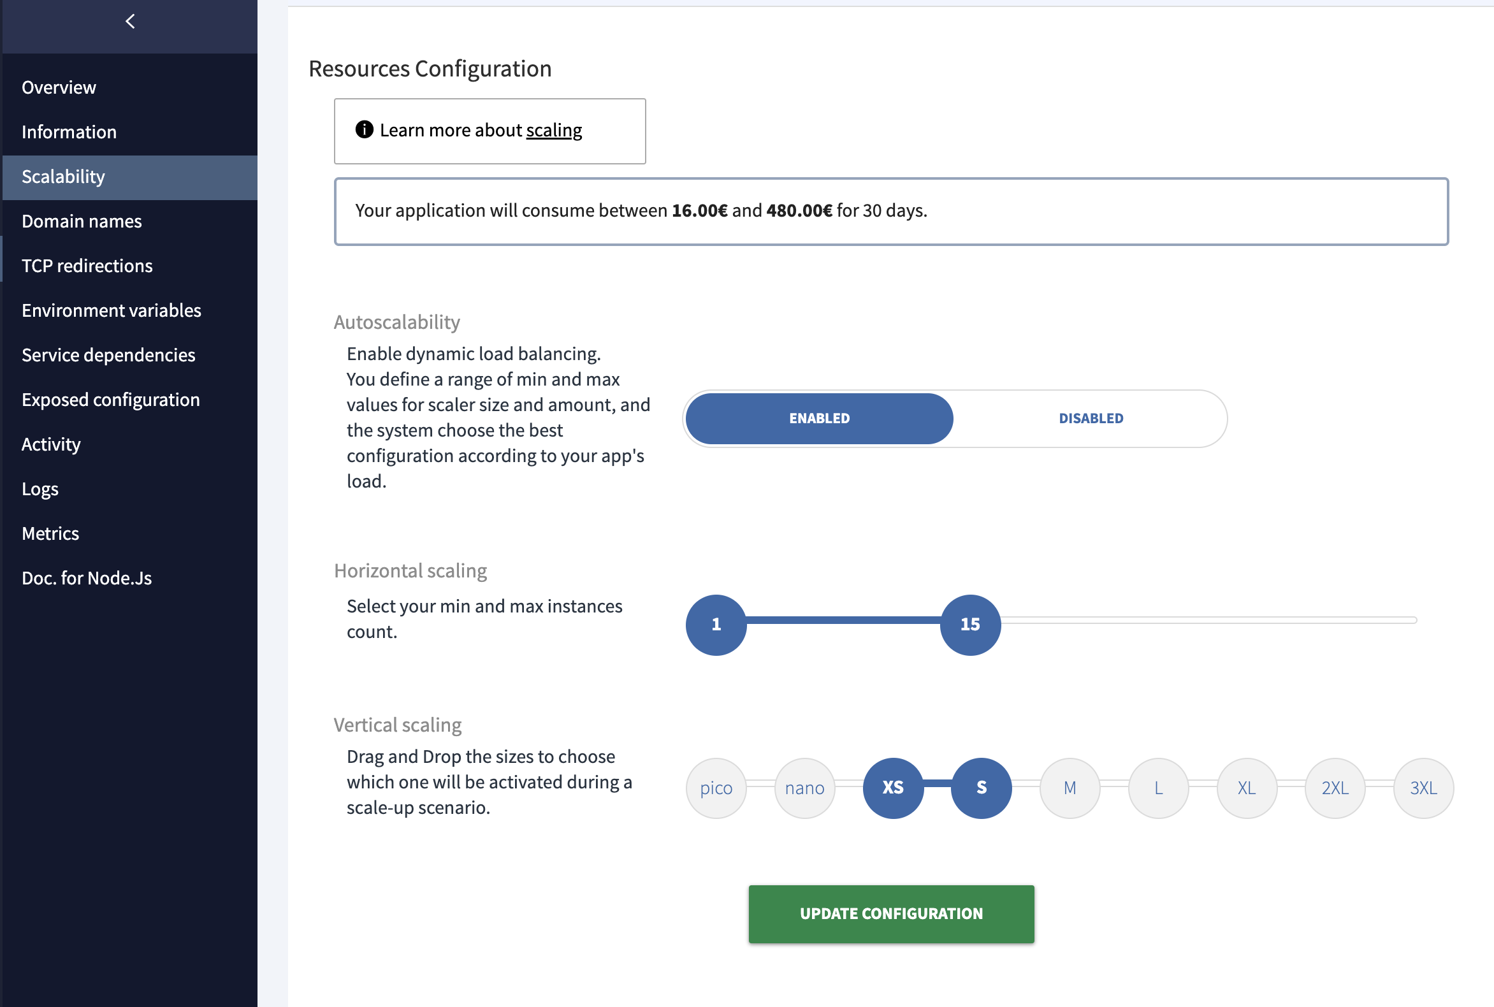This screenshot has width=1494, height=1007.
Task: Open the scaling documentation link
Action: (x=554, y=131)
